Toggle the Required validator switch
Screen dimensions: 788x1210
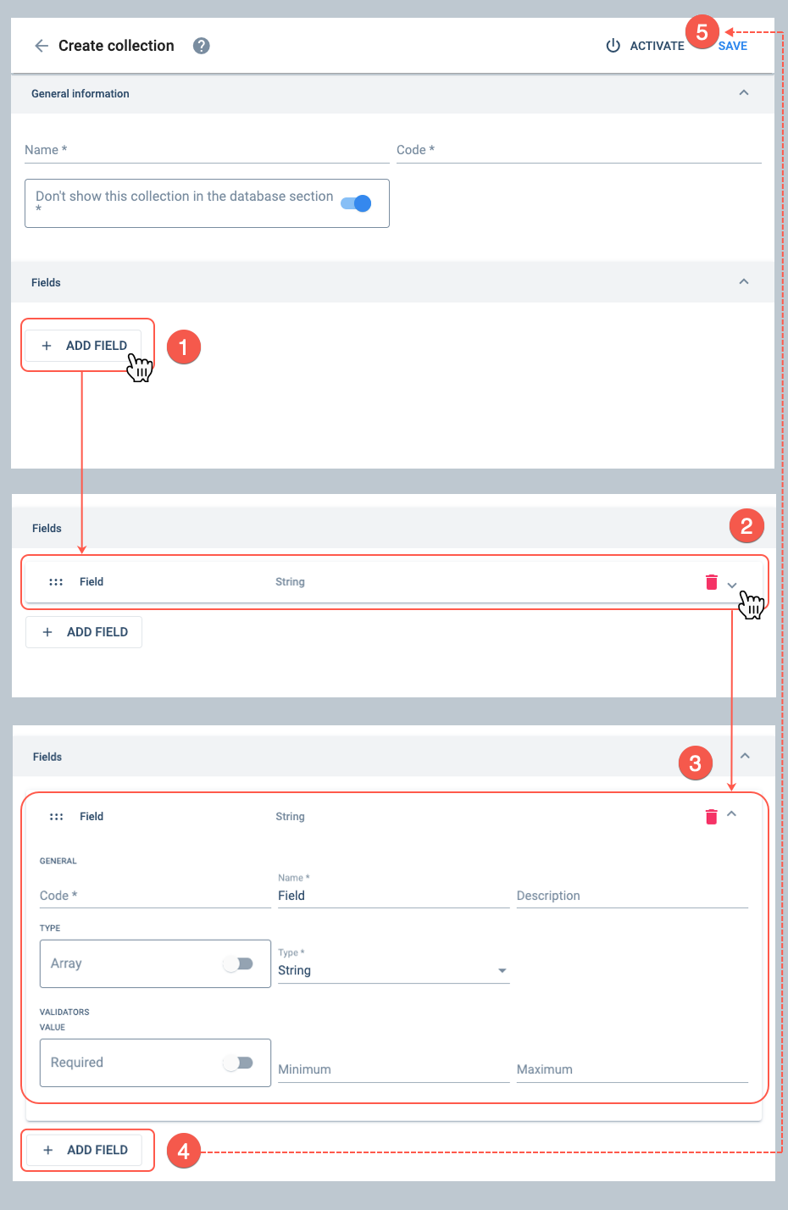pos(238,1063)
